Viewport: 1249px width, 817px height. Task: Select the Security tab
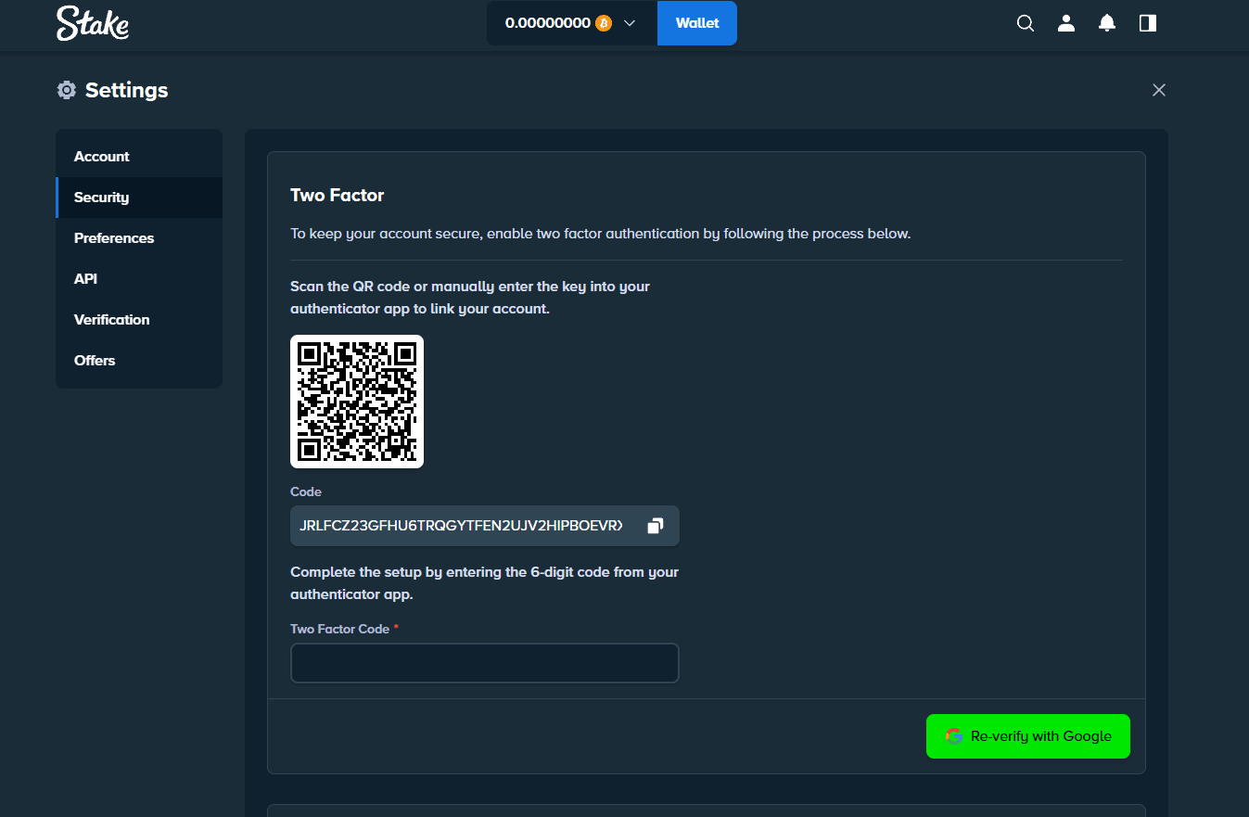pos(101,197)
